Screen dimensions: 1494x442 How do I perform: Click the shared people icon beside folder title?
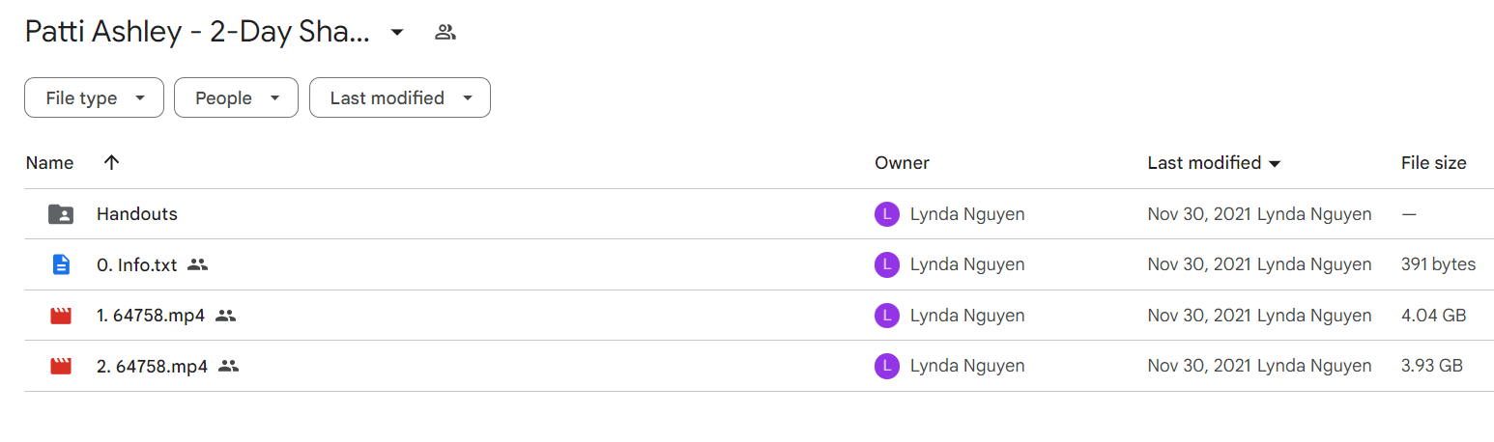(445, 32)
